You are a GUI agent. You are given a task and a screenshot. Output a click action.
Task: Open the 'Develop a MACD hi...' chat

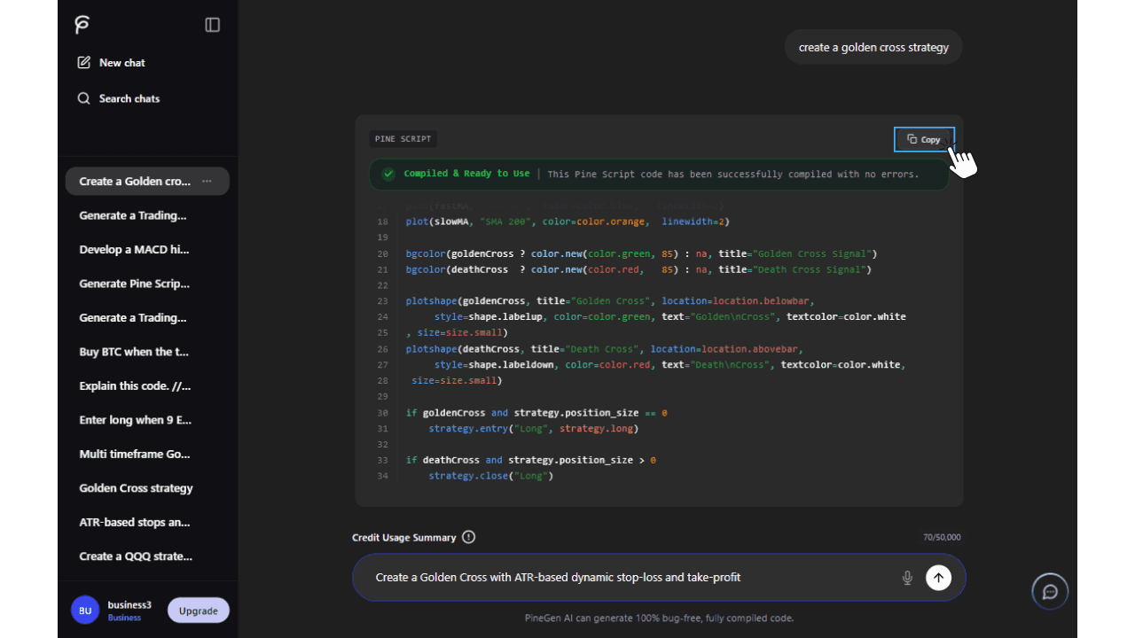(134, 249)
